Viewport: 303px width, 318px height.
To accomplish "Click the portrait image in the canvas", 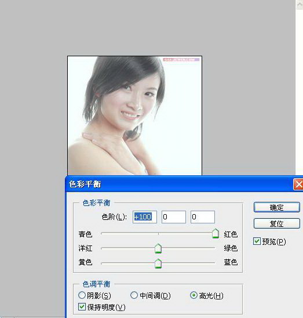I will point(134,115).
